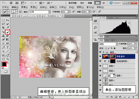This screenshot has width=139, height=99.
Task: Switch to the 通道 channels tab
Action: [x=107, y=40]
